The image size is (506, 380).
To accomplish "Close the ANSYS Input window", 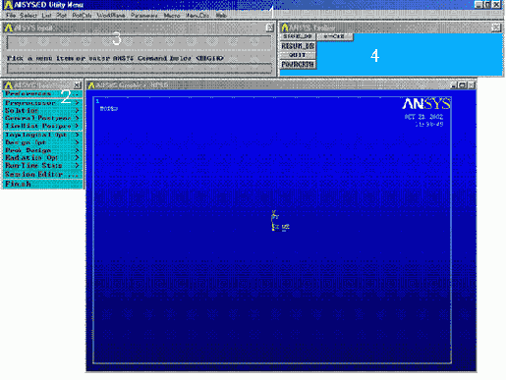I will [269, 27].
